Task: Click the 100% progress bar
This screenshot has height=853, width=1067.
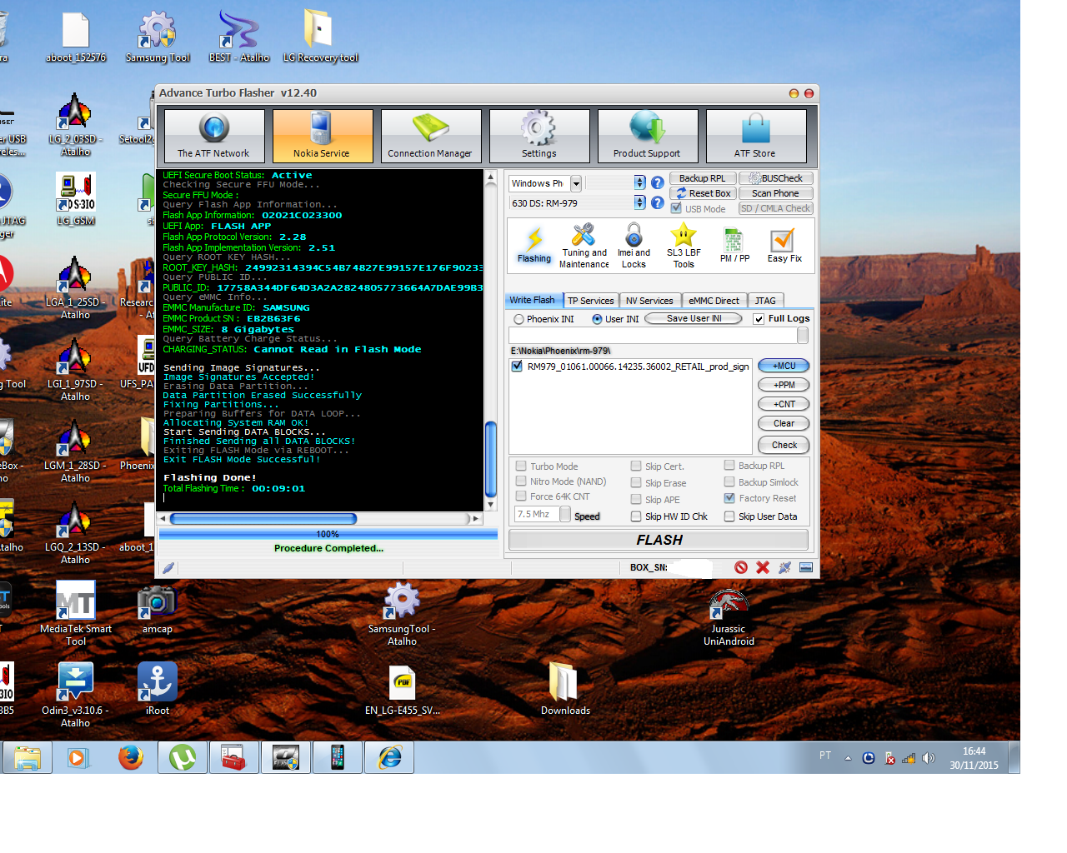Action: [x=328, y=534]
